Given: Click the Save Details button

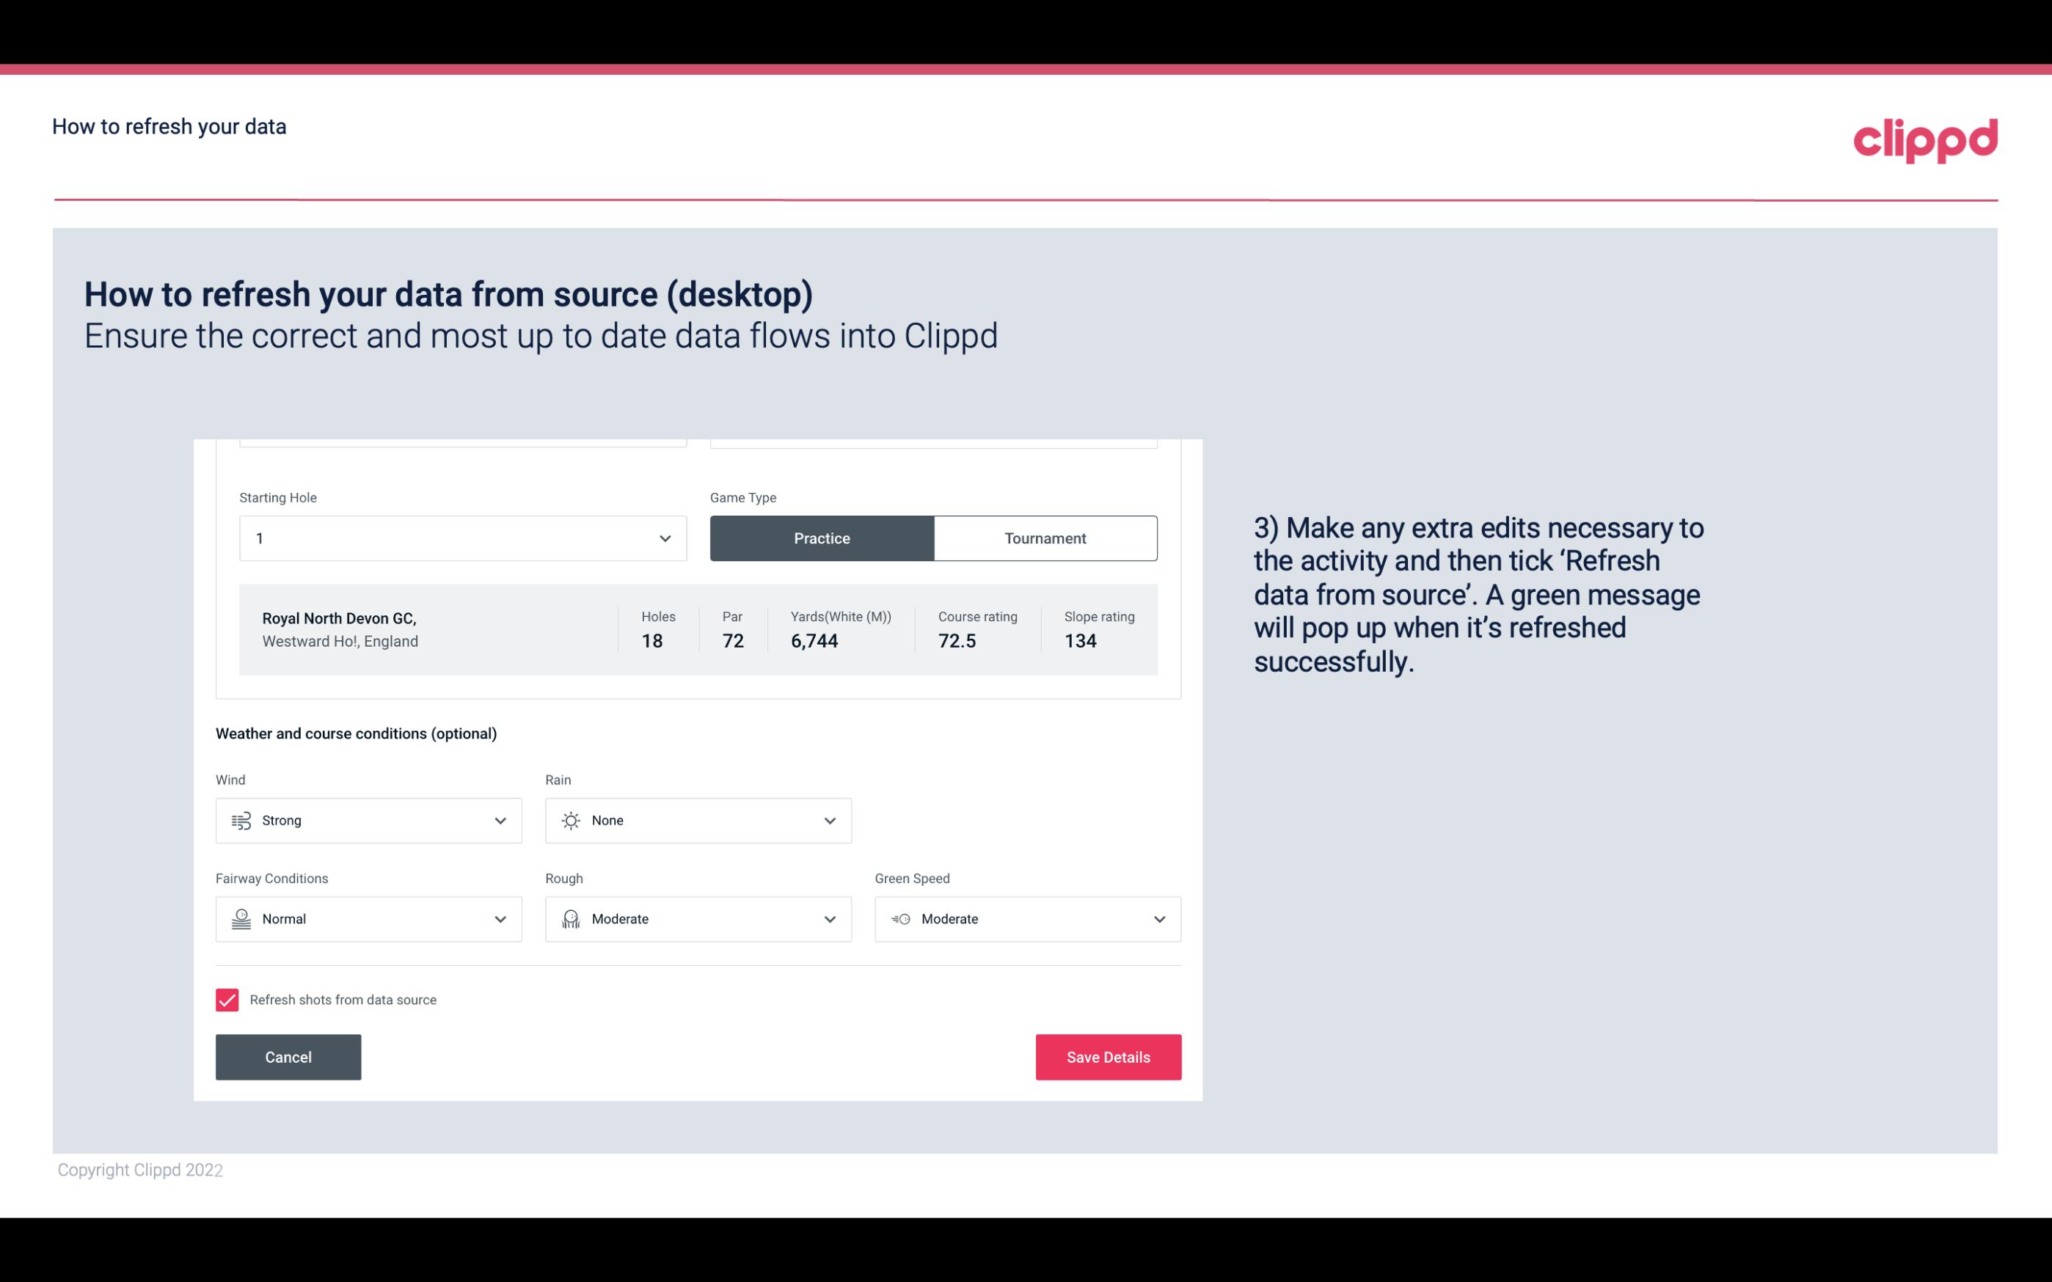Looking at the screenshot, I should 1108,1056.
